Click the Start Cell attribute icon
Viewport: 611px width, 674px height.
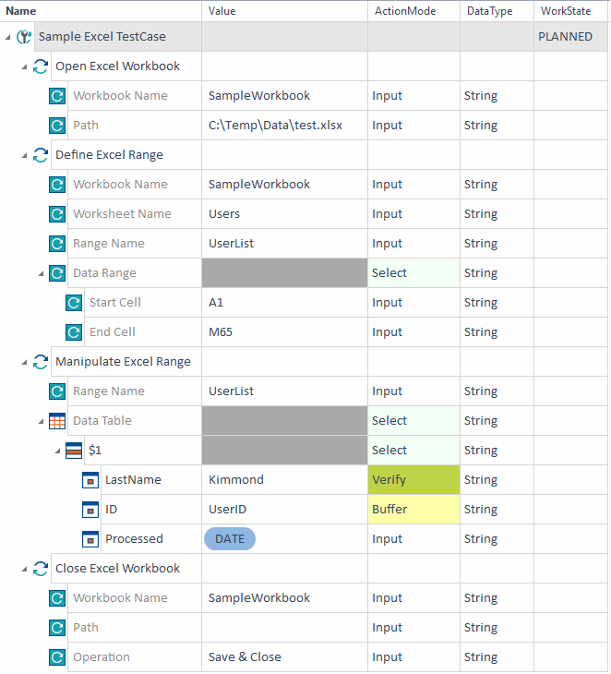[74, 303]
